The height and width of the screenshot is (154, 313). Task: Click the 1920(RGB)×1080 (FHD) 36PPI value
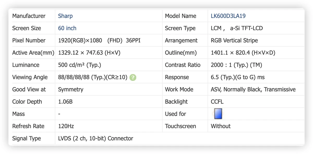pos(99,40)
